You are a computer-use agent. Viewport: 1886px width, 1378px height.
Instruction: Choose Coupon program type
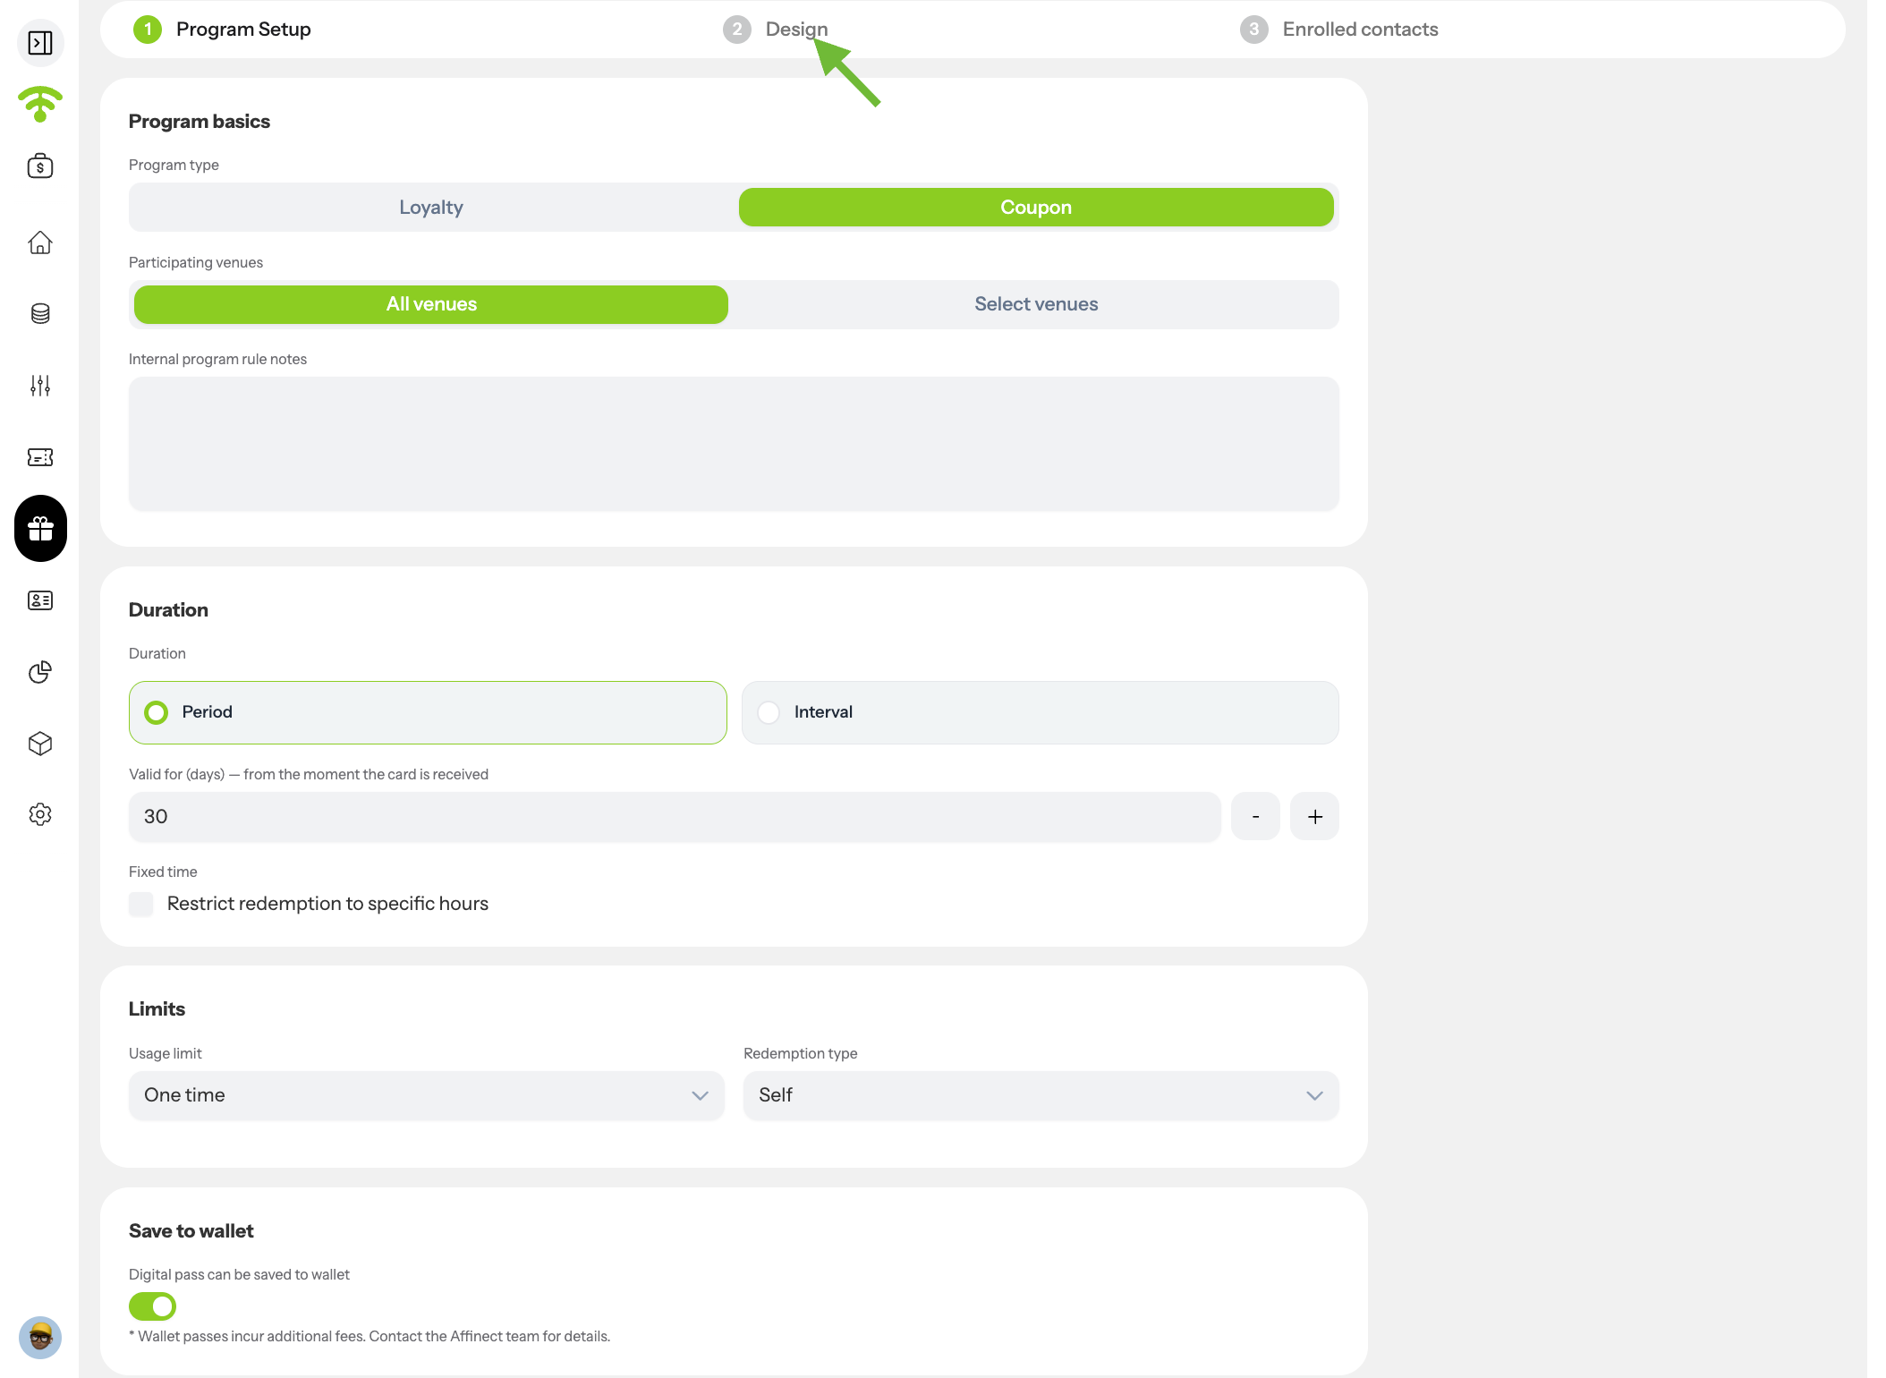(x=1036, y=208)
